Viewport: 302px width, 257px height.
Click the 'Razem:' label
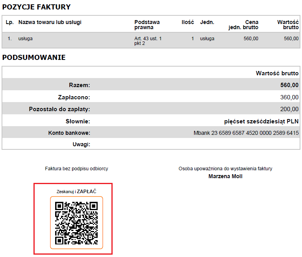(x=80, y=85)
